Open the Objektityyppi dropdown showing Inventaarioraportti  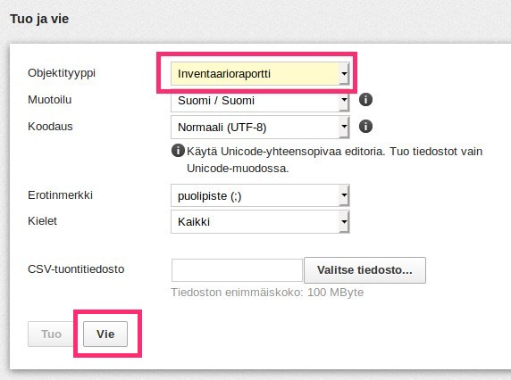point(260,74)
